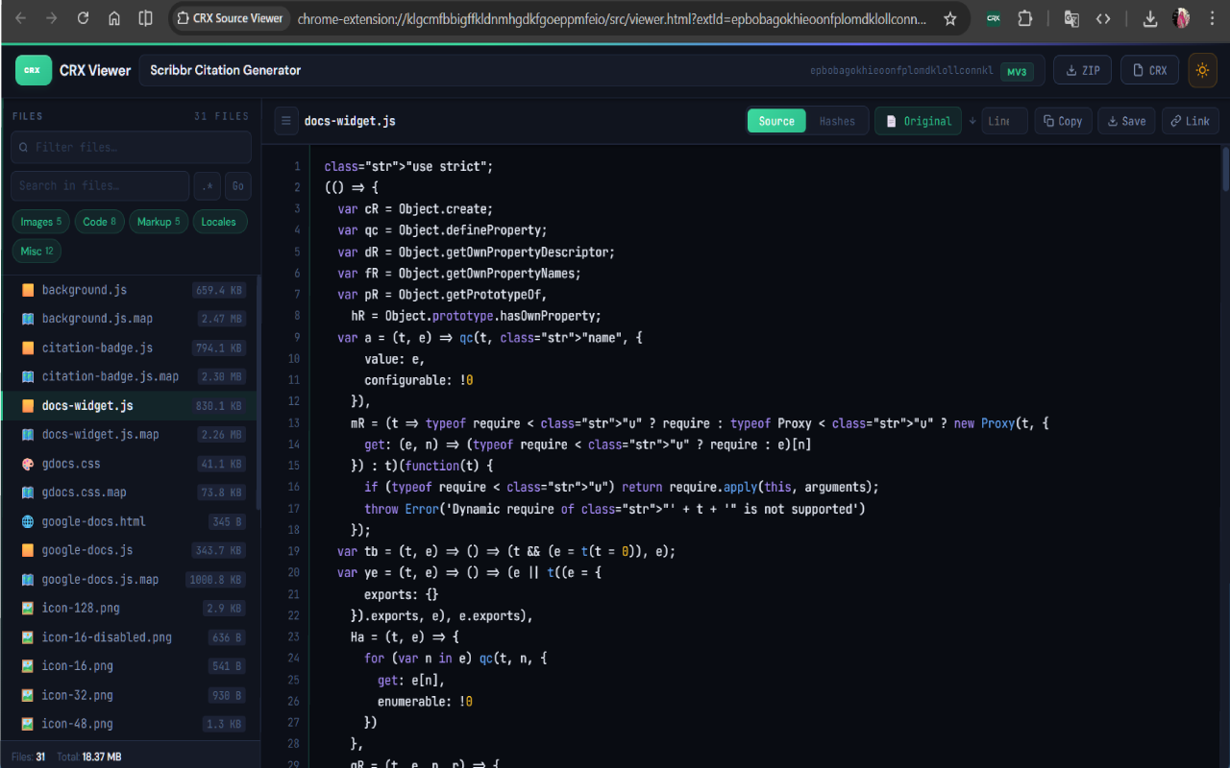Open Chrome three-dot menu
Screen dimensions: 1230x768
(x=1211, y=18)
